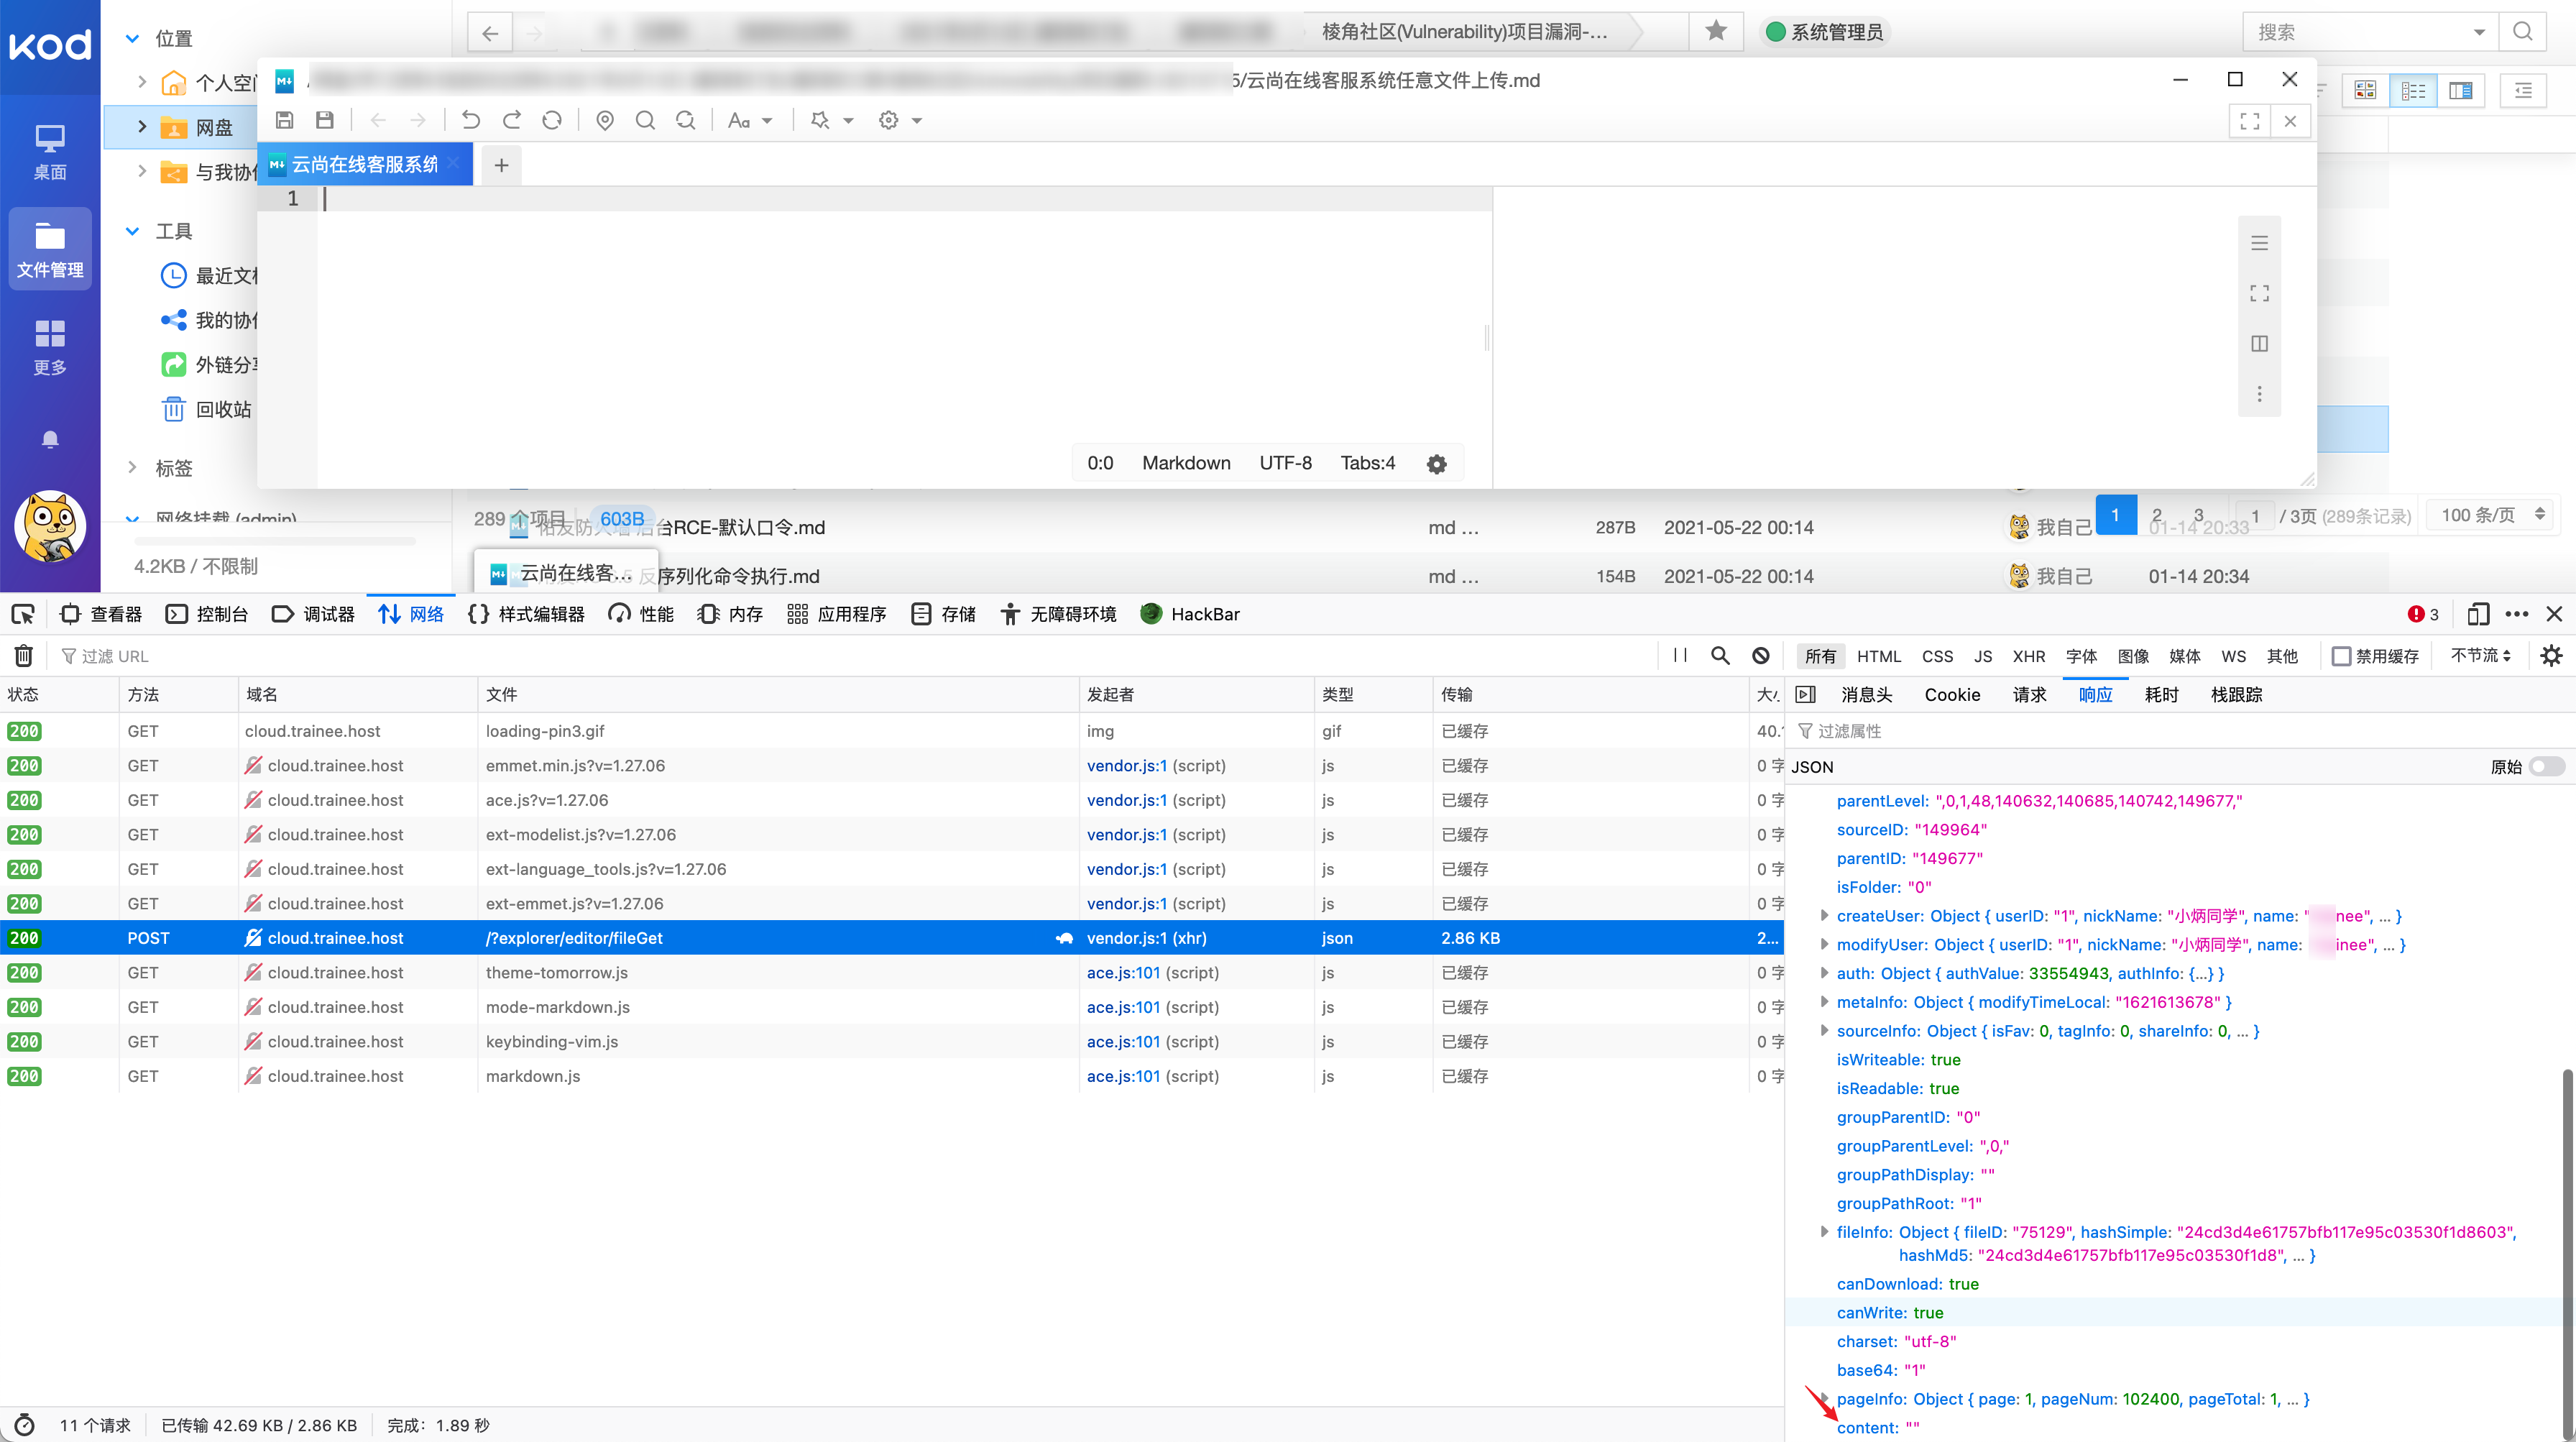Activate the element picker icon in devtools

(x=23, y=614)
